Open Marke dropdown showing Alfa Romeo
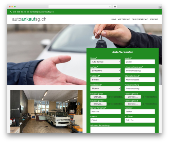The image size is (169, 143). point(105,62)
